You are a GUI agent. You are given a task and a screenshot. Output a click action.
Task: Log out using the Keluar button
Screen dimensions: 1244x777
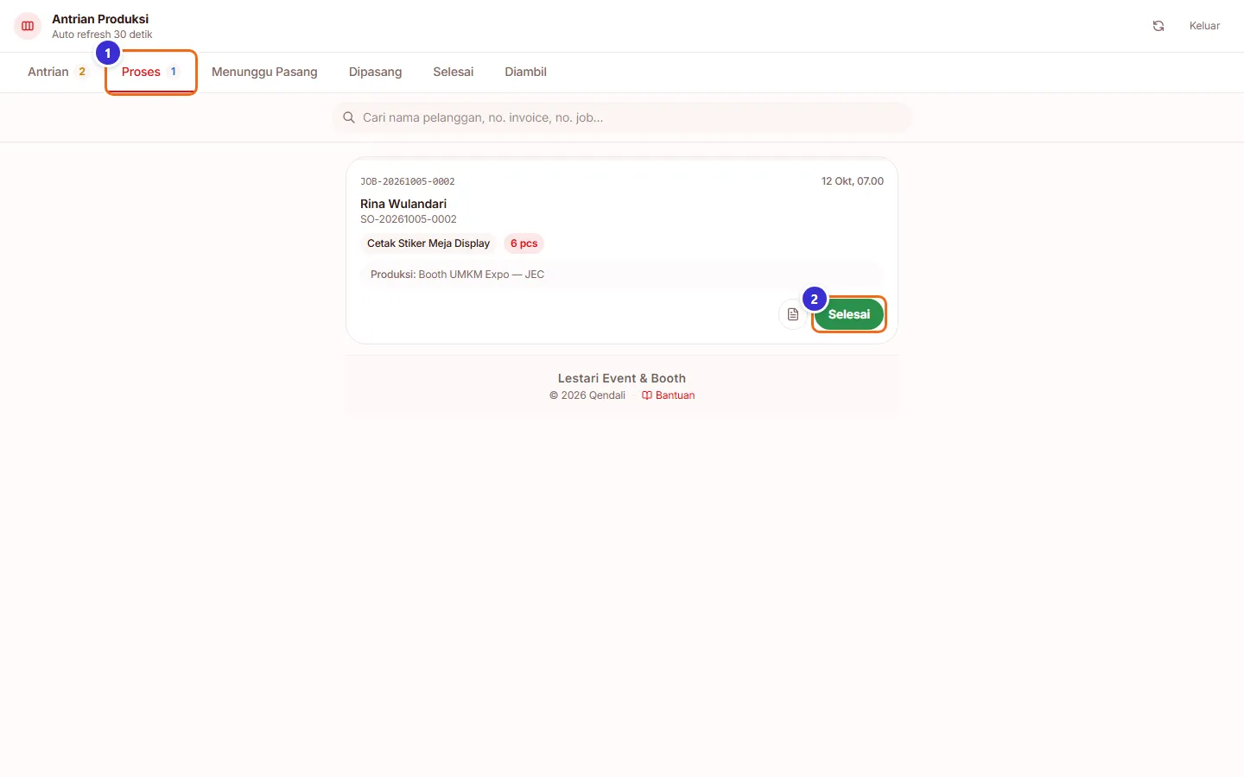tap(1204, 26)
